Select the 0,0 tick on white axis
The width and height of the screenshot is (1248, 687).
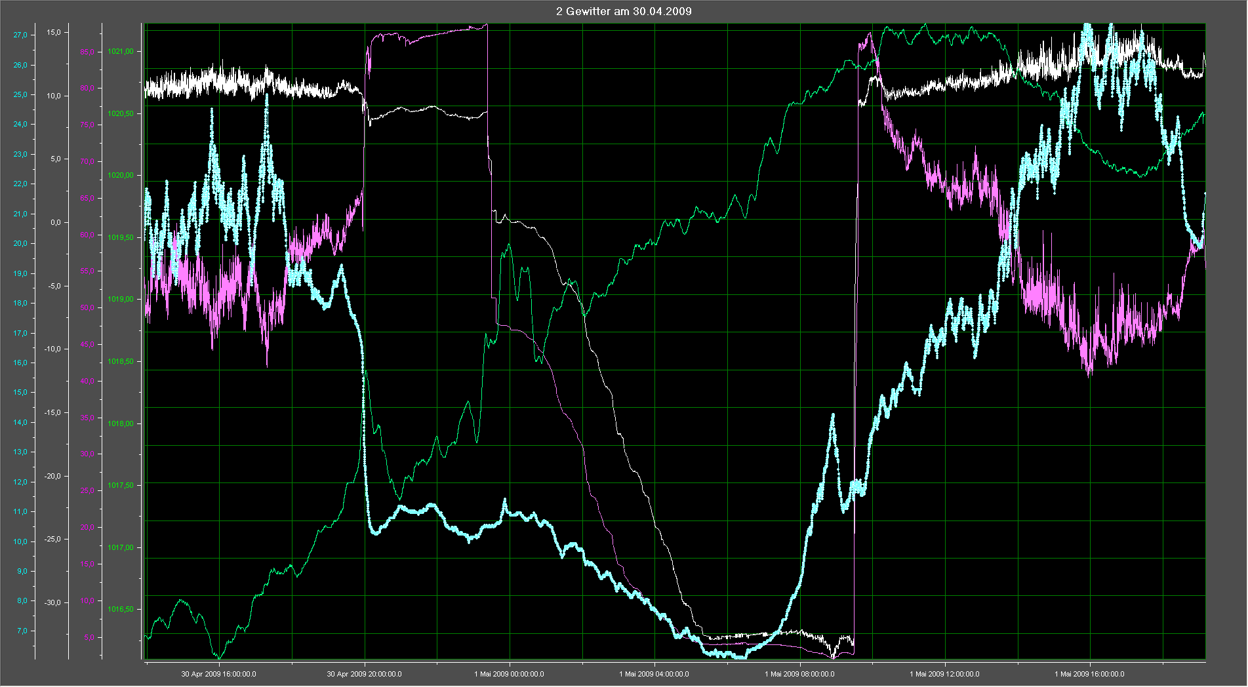pos(55,222)
